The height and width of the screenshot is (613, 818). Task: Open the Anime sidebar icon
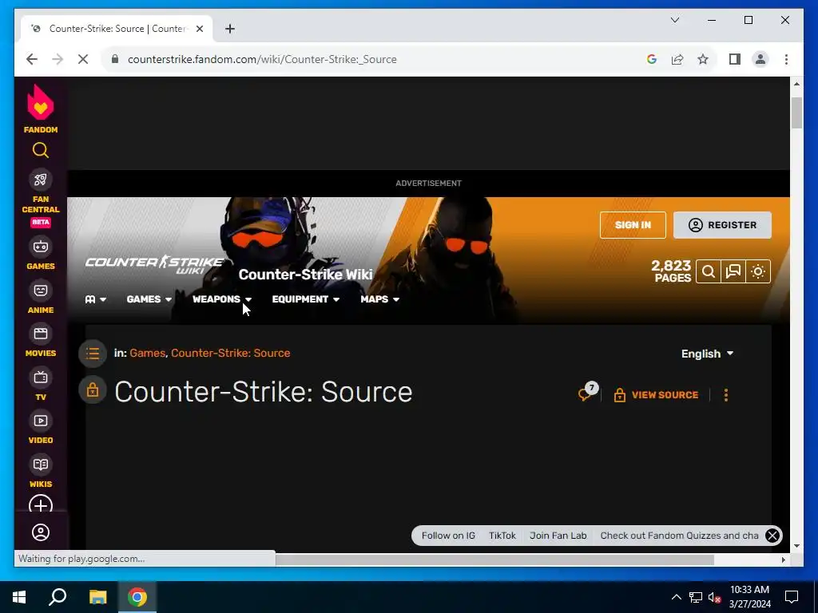41,291
